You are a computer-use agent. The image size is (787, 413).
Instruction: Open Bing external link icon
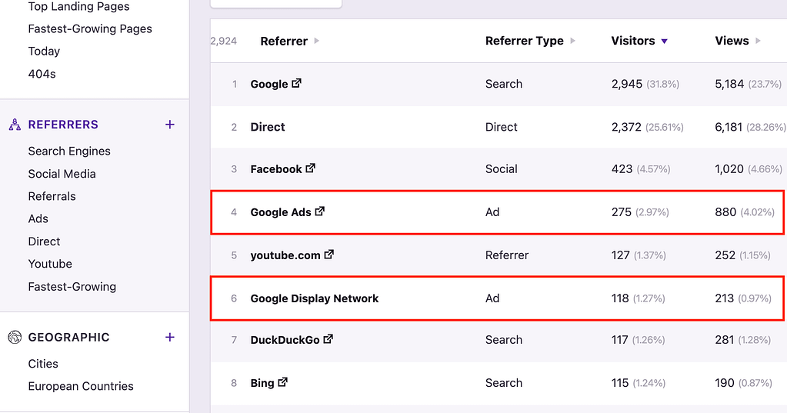283,381
